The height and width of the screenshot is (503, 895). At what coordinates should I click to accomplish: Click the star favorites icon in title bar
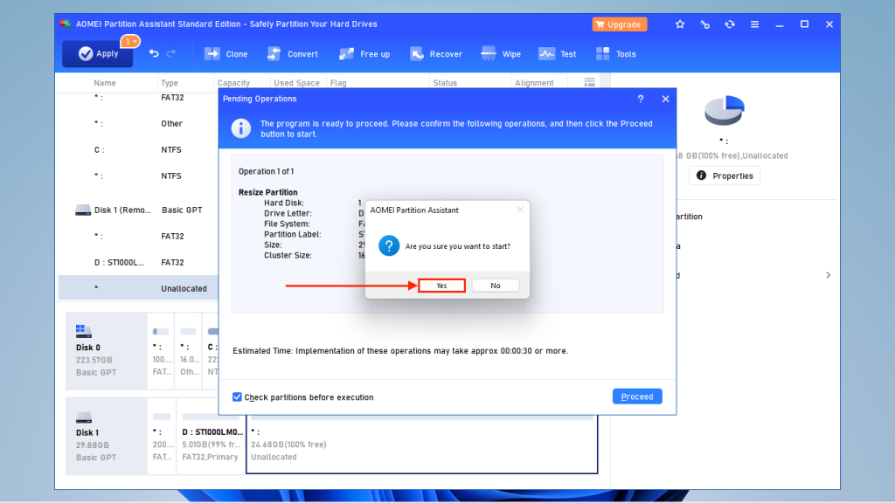tap(680, 24)
